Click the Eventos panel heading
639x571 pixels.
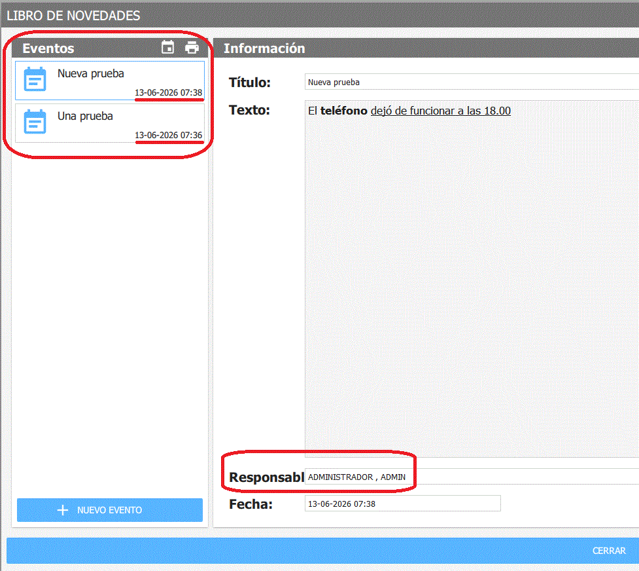click(48, 48)
